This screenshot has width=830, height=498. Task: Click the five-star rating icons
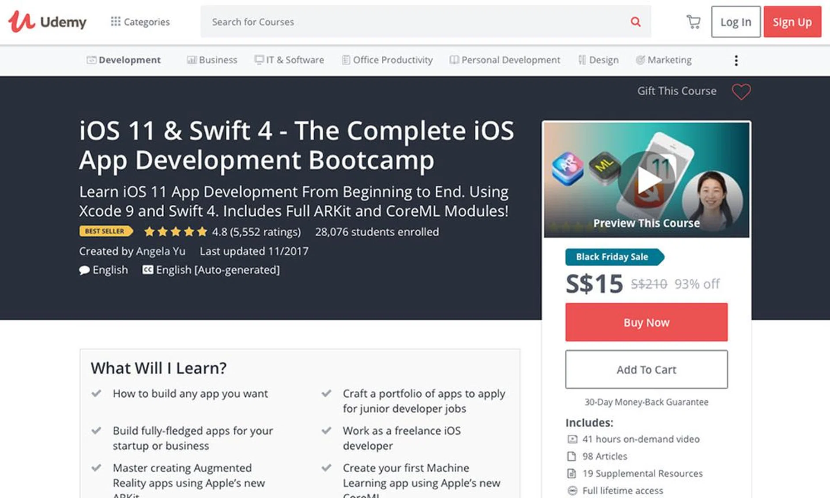176,232
